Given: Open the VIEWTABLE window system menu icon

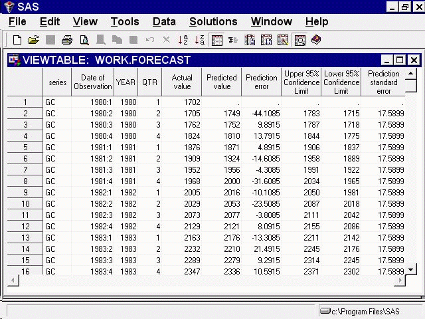Looking at the screenshot, I should pos(14,60).
